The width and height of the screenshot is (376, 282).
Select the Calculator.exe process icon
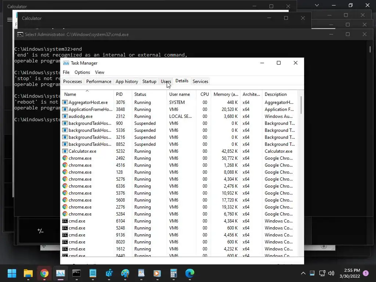(x=65, y=151)
